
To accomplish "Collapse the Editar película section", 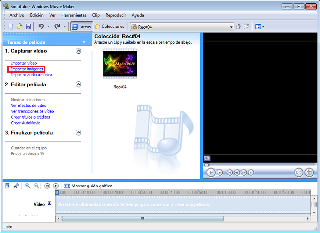I will (79, 84).
